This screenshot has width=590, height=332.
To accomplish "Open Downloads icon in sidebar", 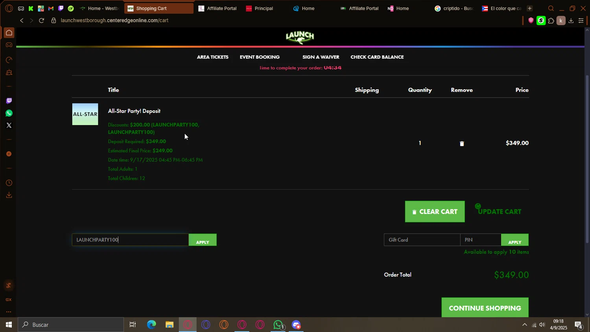I will click(9, 195).
